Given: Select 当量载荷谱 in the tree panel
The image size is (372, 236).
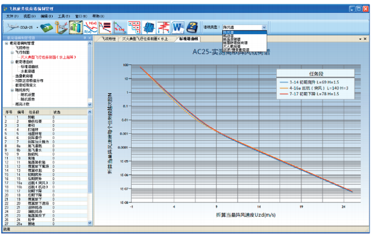Looking at the screenshot, I should pos(24,76).
